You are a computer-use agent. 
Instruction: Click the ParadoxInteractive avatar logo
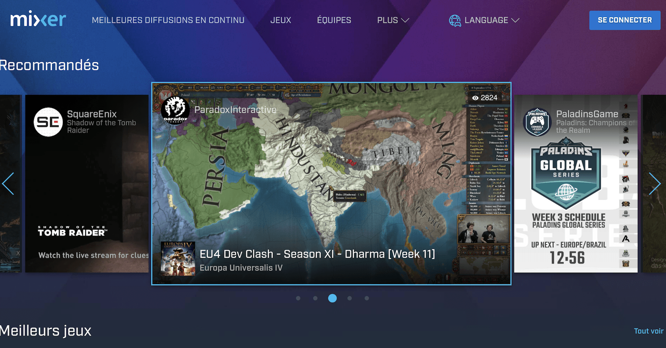175,111
